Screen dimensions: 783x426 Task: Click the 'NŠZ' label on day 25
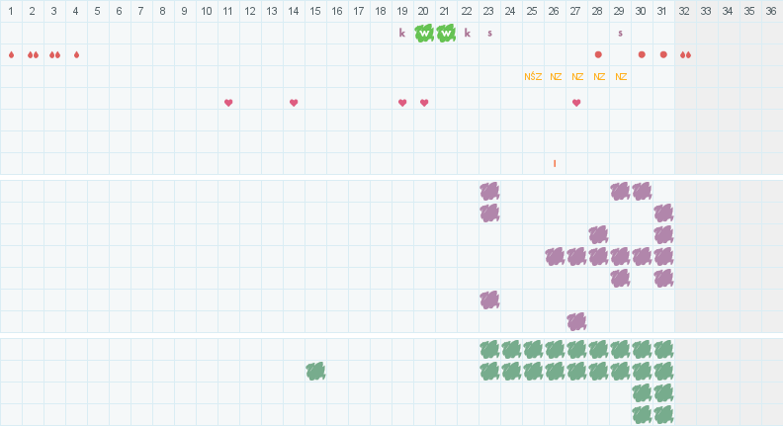click(533, 76)
